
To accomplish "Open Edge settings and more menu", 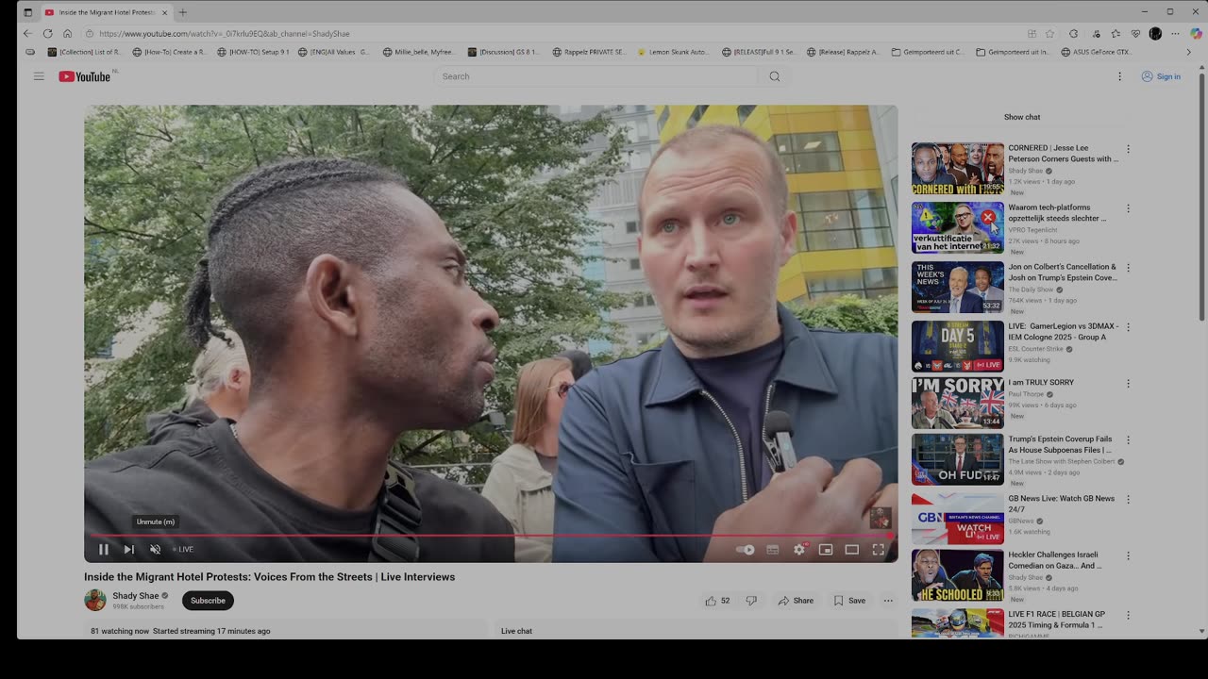I will (1175, 34).
